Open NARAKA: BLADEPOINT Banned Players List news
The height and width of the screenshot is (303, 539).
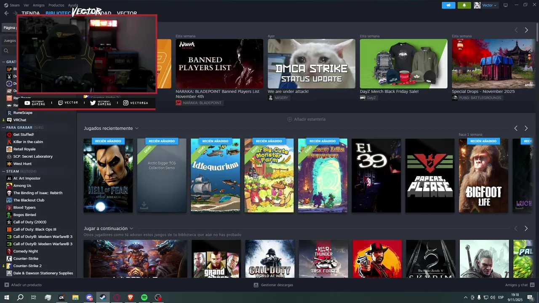tap(217, 94)
